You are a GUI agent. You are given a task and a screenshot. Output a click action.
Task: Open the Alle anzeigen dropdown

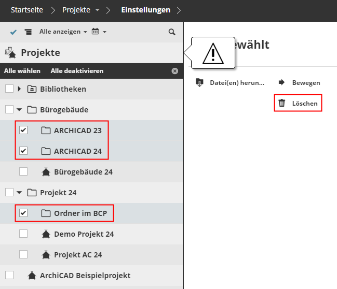[63, 32]
